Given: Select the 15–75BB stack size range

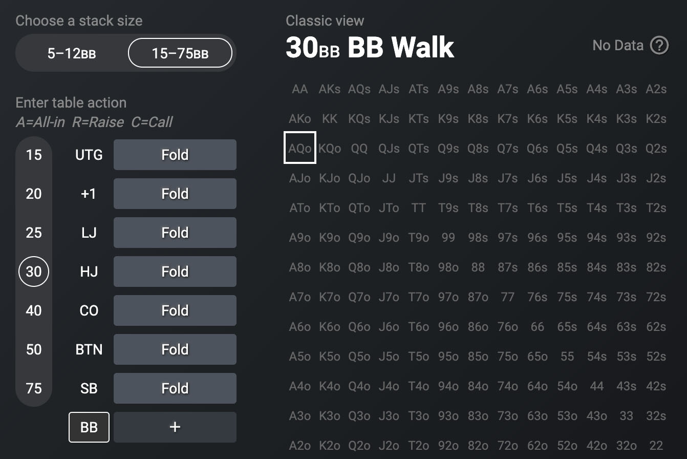Looking at the screenshot, I should click(x=180, y=53).
